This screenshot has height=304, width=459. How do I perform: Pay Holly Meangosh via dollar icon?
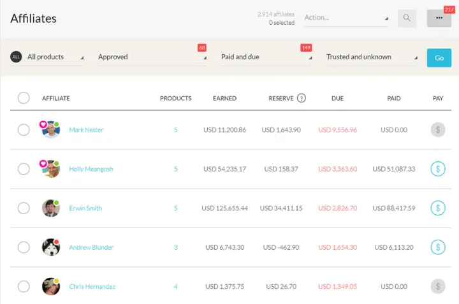437,169
